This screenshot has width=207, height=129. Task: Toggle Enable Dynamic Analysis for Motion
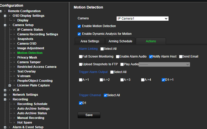tap(79, 34)
